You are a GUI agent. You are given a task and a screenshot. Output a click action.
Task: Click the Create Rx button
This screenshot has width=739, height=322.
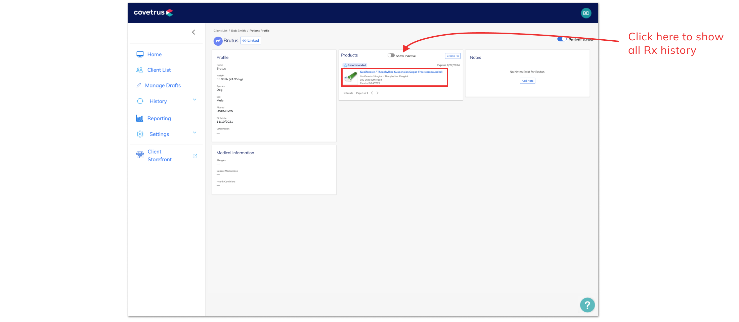[452, 56]
